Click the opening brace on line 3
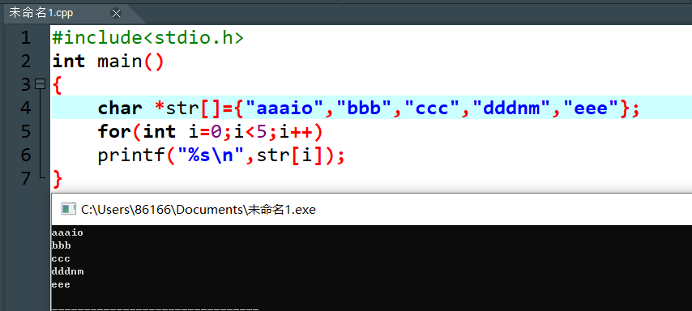 click(58, 85)
